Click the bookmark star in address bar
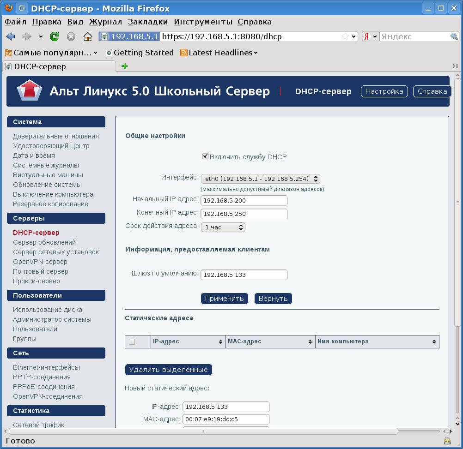 pos(345,36)
